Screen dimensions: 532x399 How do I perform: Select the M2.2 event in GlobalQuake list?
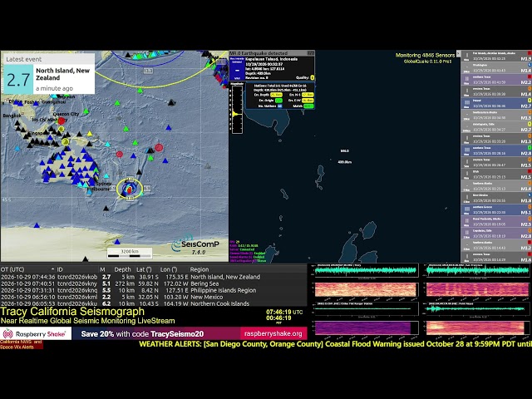496,80
